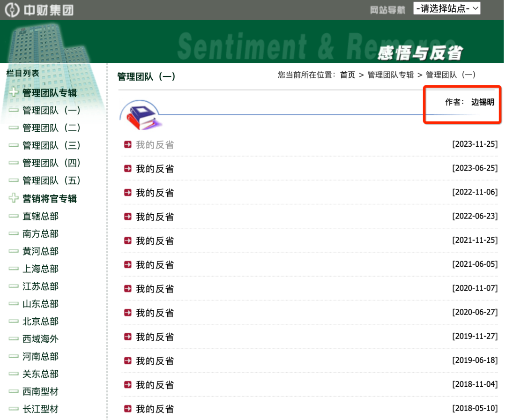Image resolution: width=506 pixels, height=420 pixels.
Task: Click the minus icon beside 长江型材
Action: coord(14,409)
